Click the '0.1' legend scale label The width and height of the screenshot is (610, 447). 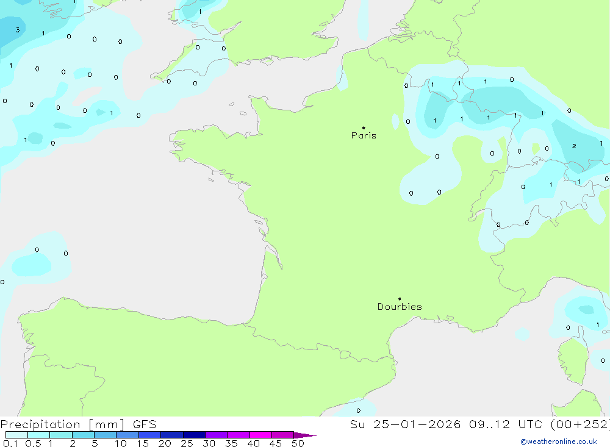pyautogui.click(x=10, y=443)
